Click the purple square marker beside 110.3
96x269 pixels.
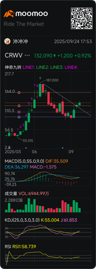pyautogui.click(x=19, y=112)
